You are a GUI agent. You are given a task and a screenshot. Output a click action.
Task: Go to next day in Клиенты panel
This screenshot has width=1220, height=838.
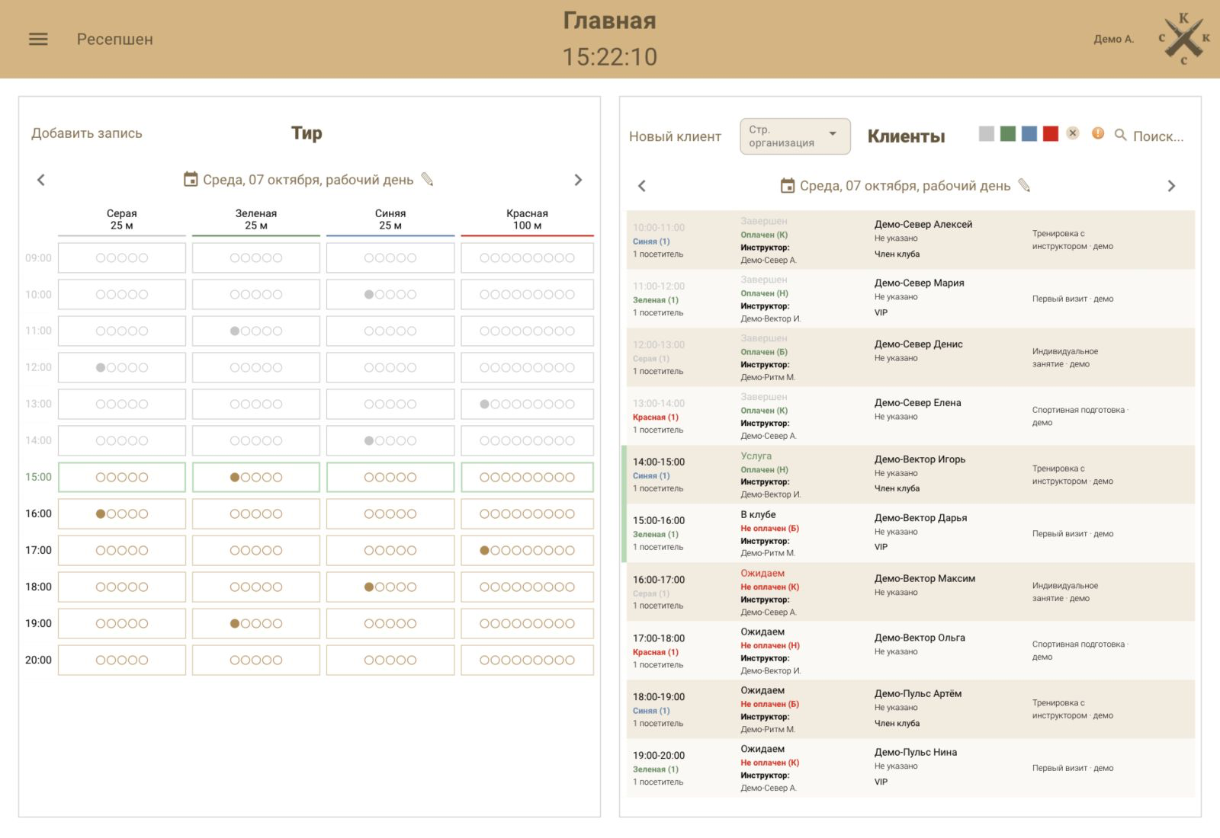(x=1171, y=186)
